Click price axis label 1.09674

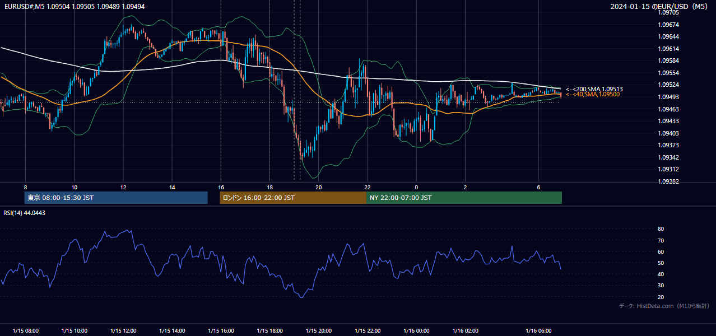668,25
